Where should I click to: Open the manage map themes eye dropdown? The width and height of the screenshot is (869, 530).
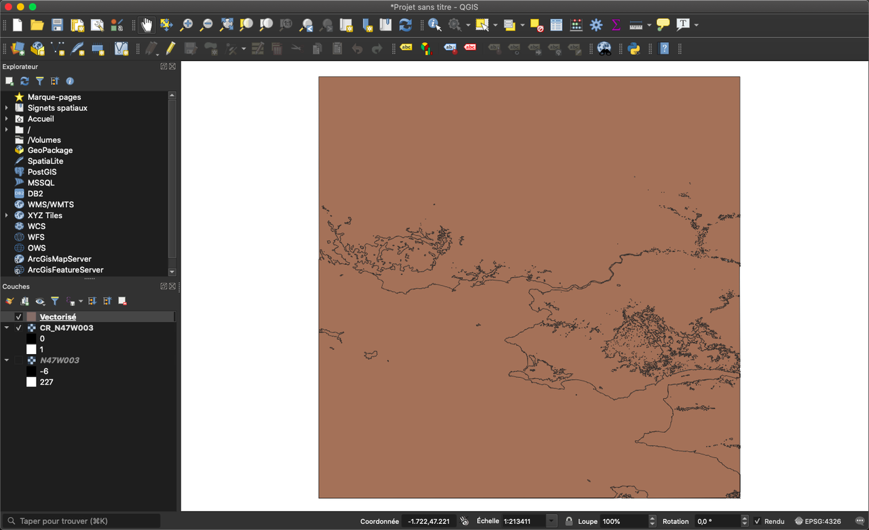click(x=40, y=301)
